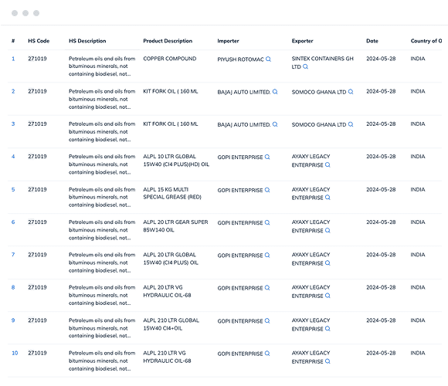This screenshot has width=448, height=386.
Task: Select ALPL 10 LTR GLOBAL 15W40 product cell
Action: click(x=176, y=161)
